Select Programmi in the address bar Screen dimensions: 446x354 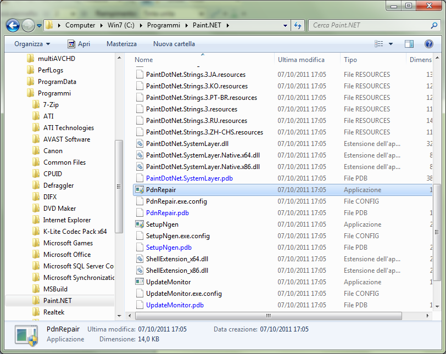pos(164,25)
